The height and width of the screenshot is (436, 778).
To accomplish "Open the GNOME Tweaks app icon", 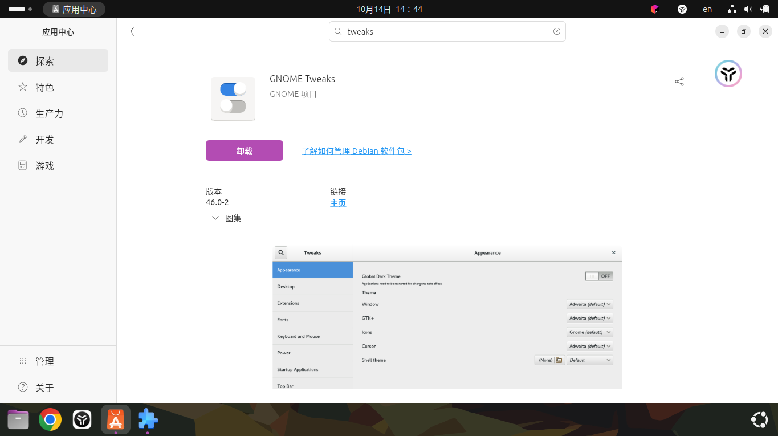I will point(233,99).
